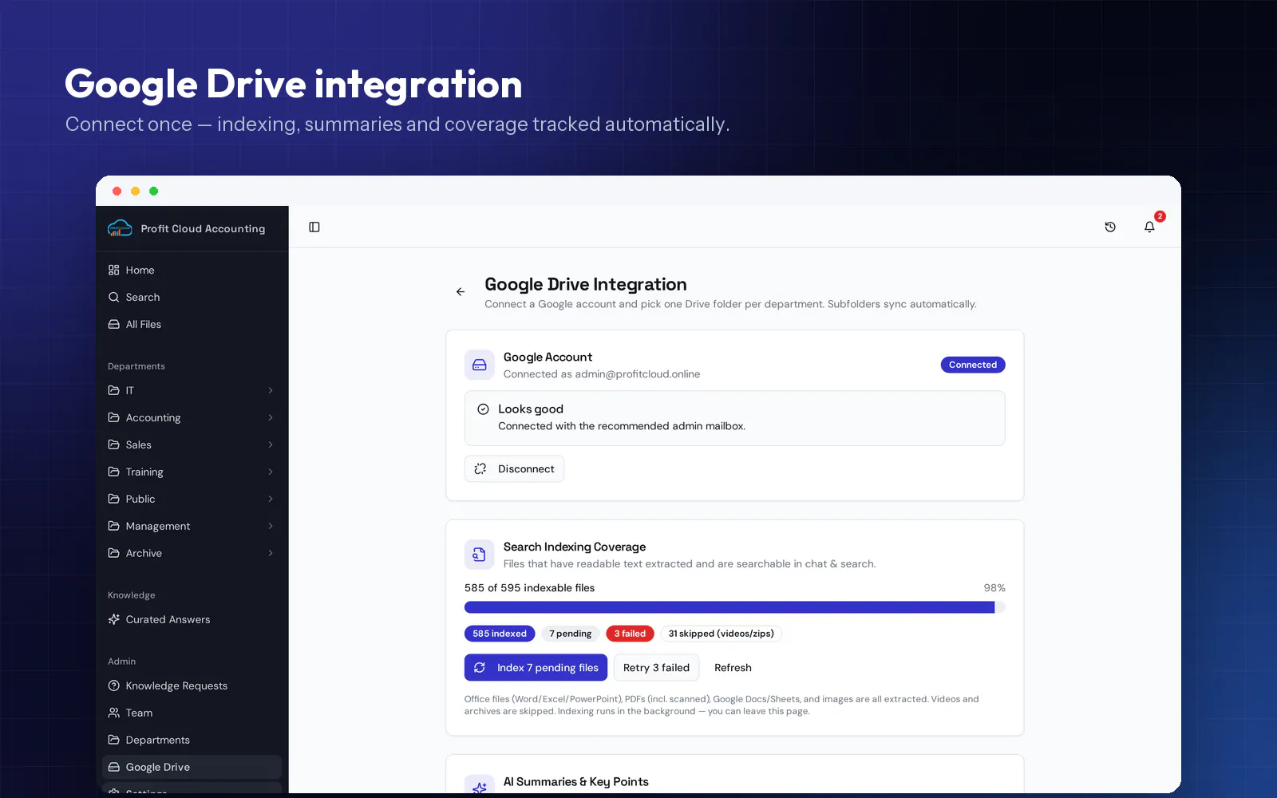Open Search in the sidebar
This screenshot has height=798, width=1277.
192,298
